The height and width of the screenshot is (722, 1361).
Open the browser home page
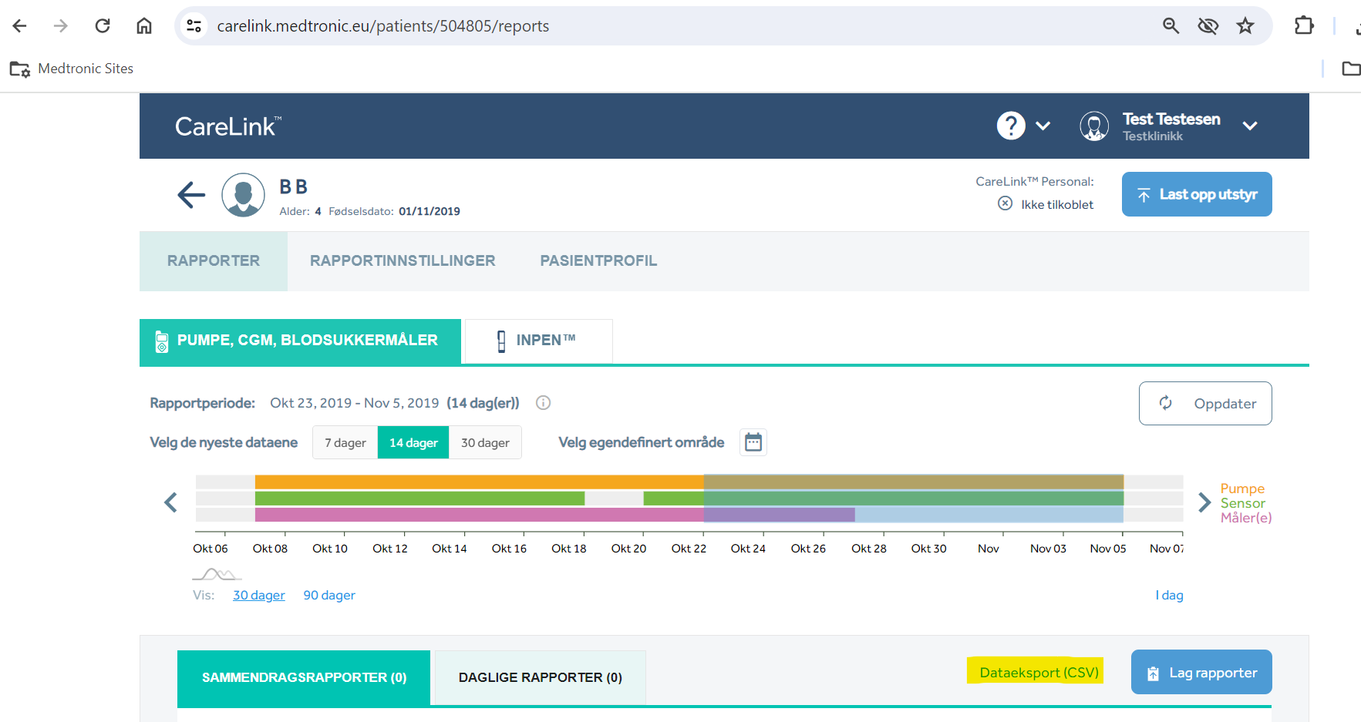[x=144, y=26]
